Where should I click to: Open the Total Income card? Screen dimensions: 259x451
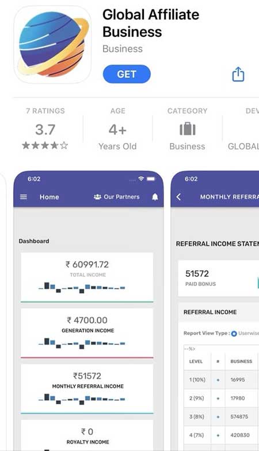point(87,277)
